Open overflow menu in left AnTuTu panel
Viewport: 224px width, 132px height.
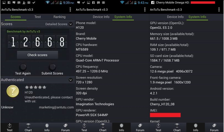70,10
